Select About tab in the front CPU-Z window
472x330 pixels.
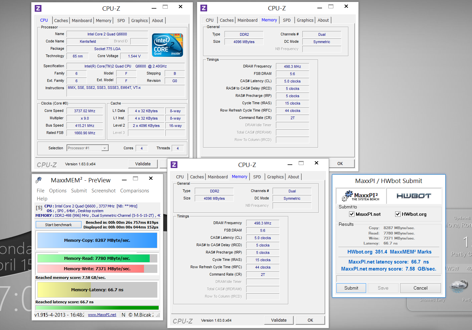click(294, 177)
